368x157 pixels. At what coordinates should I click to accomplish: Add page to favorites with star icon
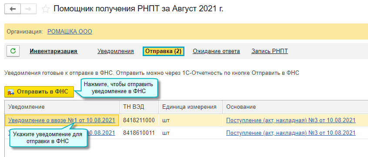pyautogui.click(x=46, y=10)
